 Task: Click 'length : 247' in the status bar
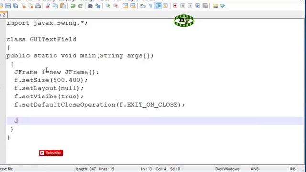pos(86,169)
